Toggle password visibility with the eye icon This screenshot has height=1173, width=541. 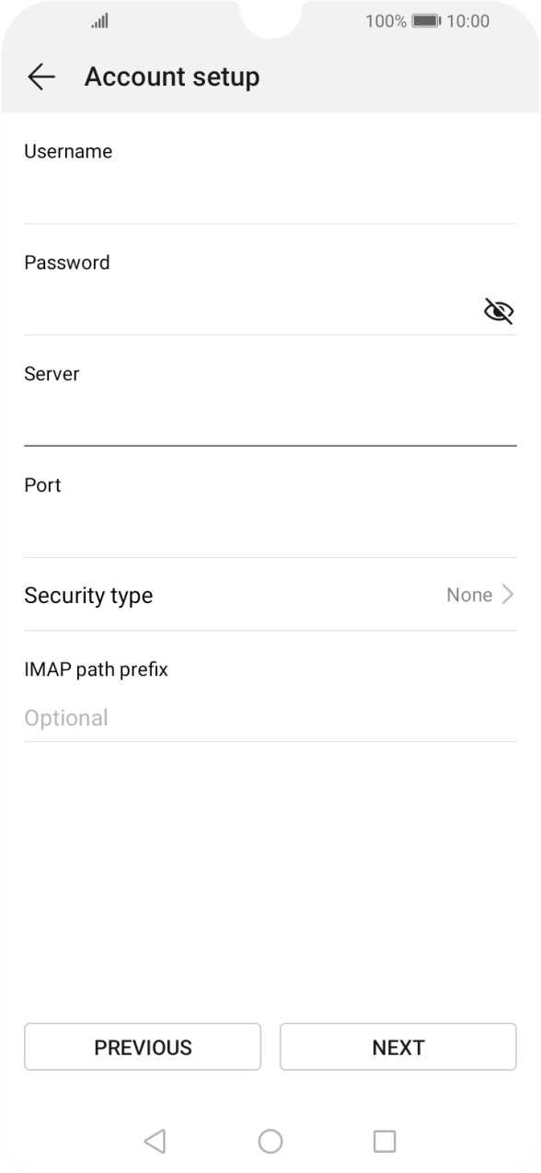pyautogui.click(x=497, y=310)
